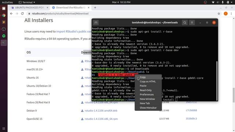Viewport: 235px width, 132px height.
Task: Click the Ubuntu 18/Debian 10 text
Action: 39,86
